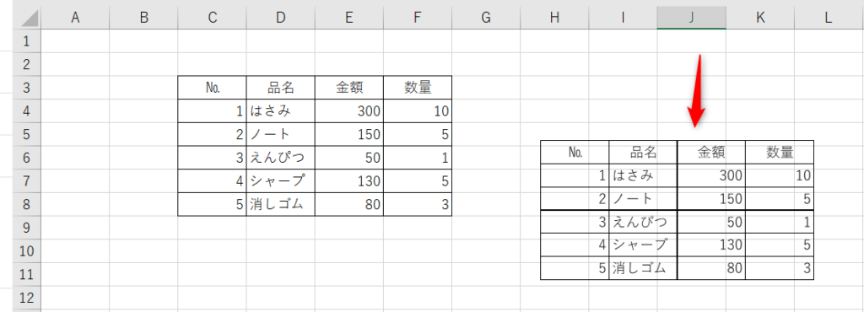Select the ノート cell in right table
Image resolution: width=864 pixels, height=312 pixels.
[643, 199]
